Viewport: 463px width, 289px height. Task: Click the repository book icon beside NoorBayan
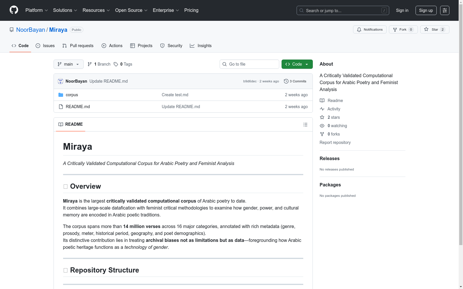point(12,30)
